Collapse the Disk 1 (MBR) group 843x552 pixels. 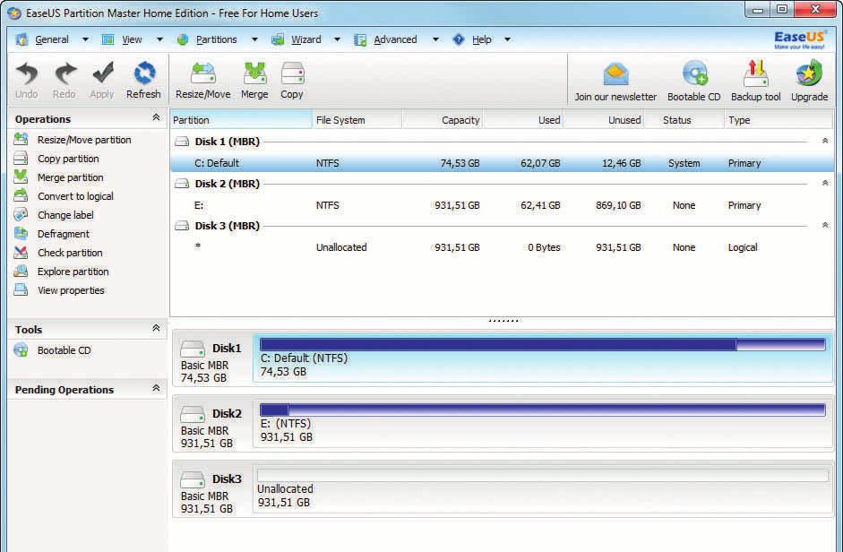(825, 141)
